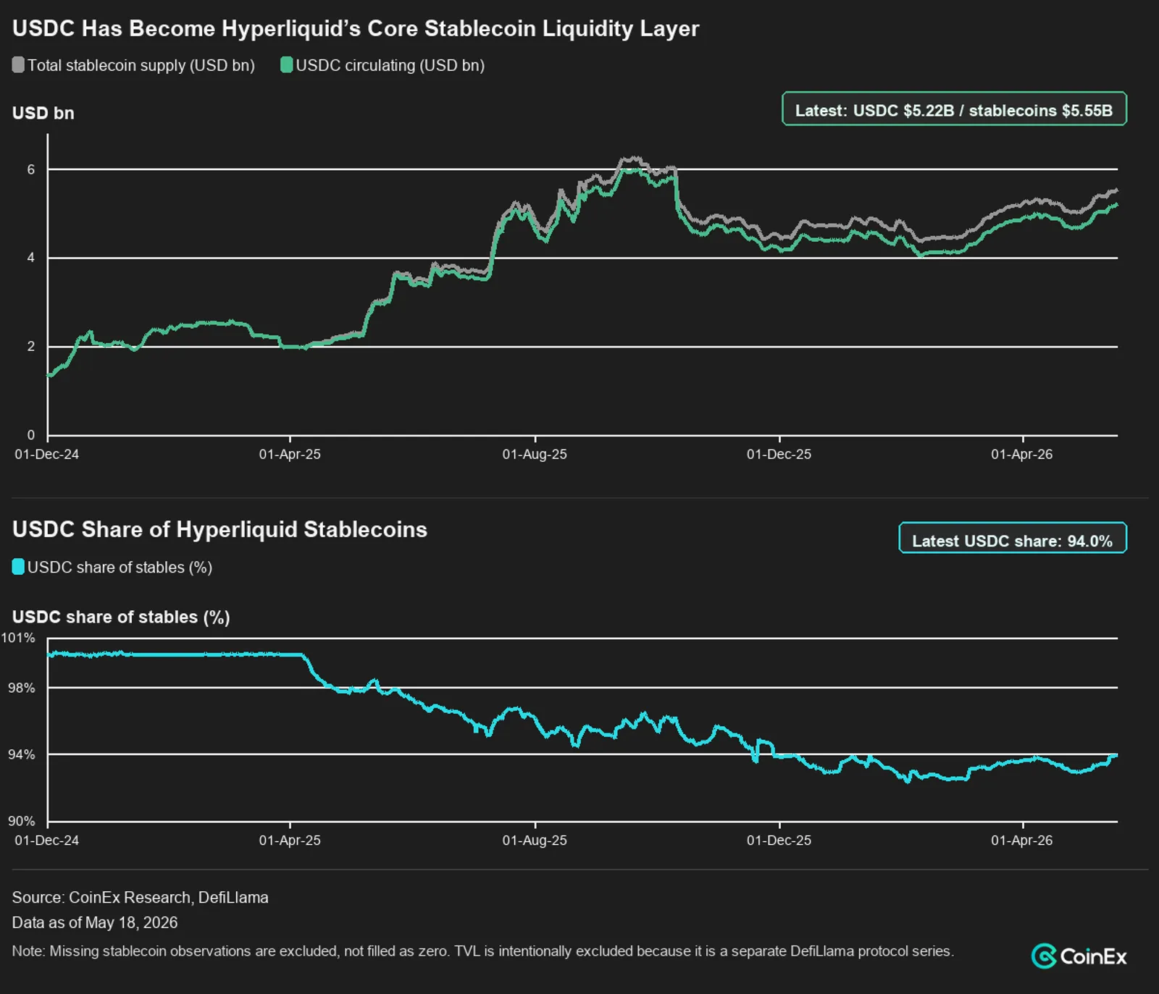This screenshot has width=1159, height=994.
Task: Click '01-Dec-24' on the bottom chart x-axis
Action: 47,840
